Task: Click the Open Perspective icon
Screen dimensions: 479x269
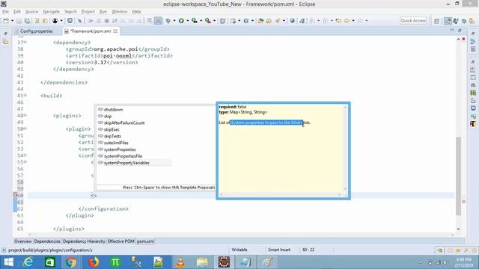Action: point(437,21)
